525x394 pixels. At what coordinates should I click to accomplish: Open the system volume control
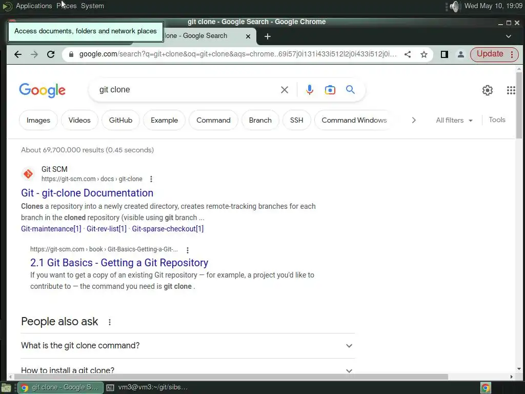click(454, 6)
